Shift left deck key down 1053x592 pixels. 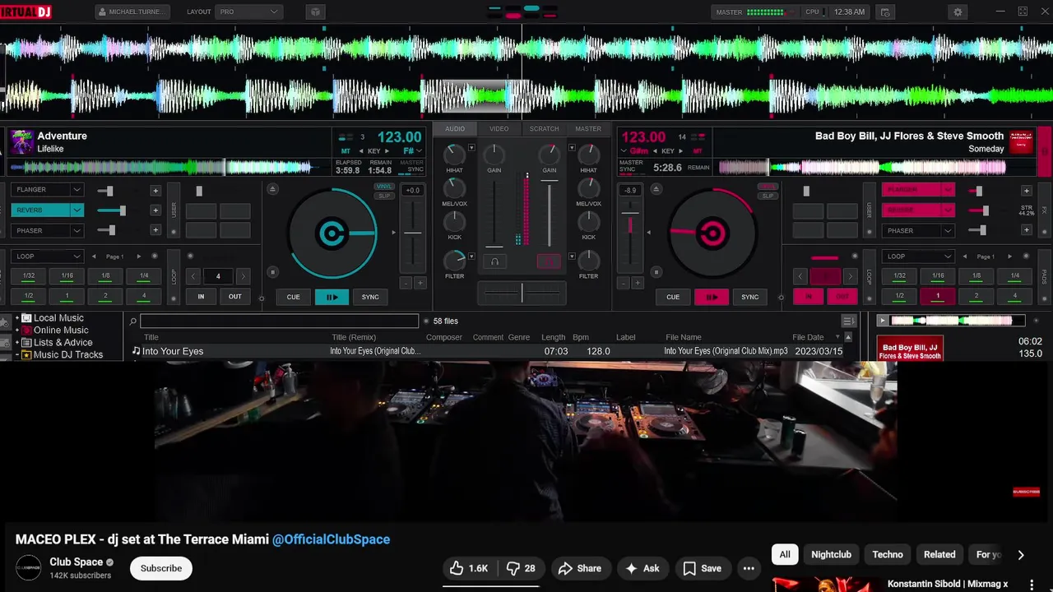coord(360,151)
